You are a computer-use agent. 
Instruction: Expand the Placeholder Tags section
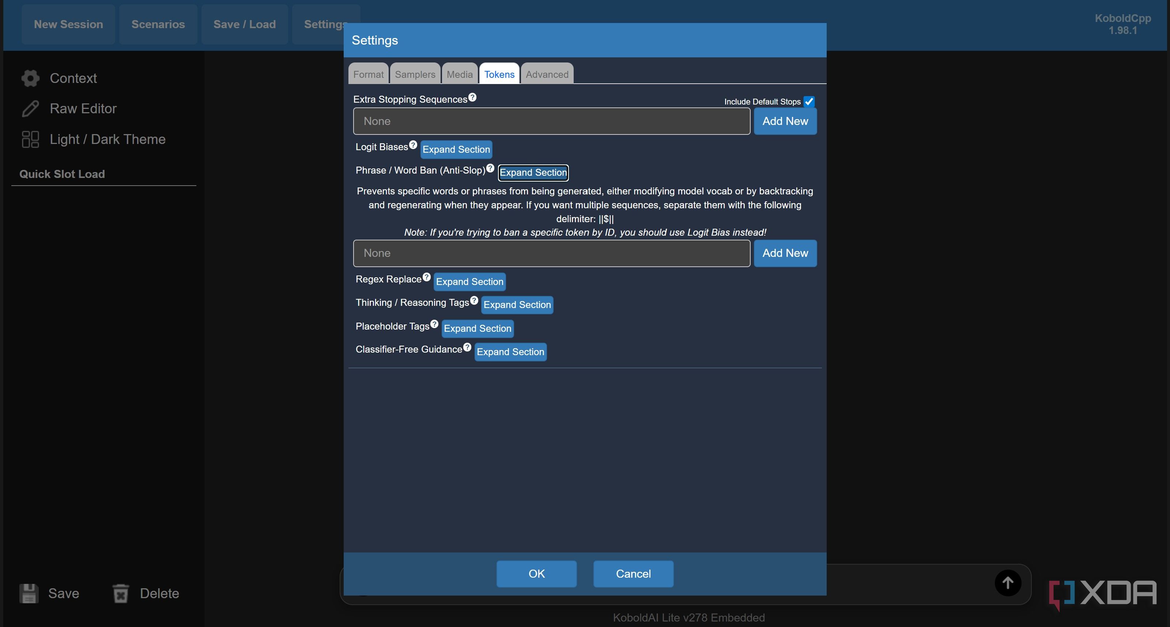pyautogui.click(x=478, y=328)
